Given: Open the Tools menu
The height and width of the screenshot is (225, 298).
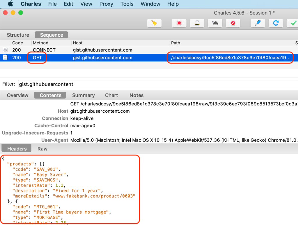Looking at the screenshot, I should coord(127,4).
